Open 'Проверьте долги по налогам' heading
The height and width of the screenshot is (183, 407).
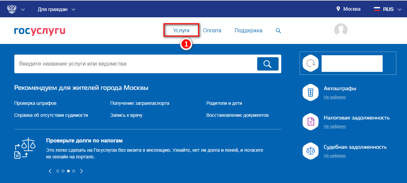coord(84,141)
